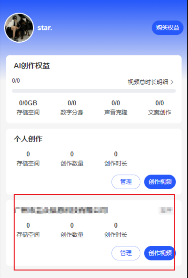Image resolution: width=188 pixels, height=278 pixels.
Task: Click 创作数量 stat in 个人创作 card
Action: pyautogui.click(x=72, y=158)
